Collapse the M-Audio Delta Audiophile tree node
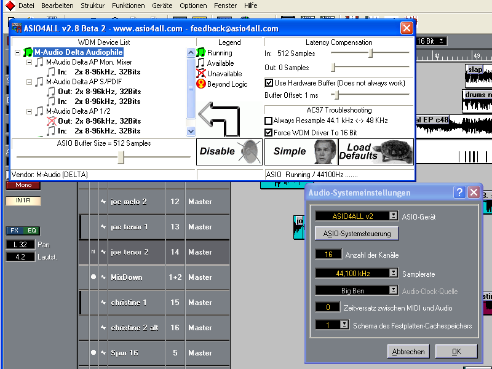Screen dimensions: 492x369 coord(18,52)
